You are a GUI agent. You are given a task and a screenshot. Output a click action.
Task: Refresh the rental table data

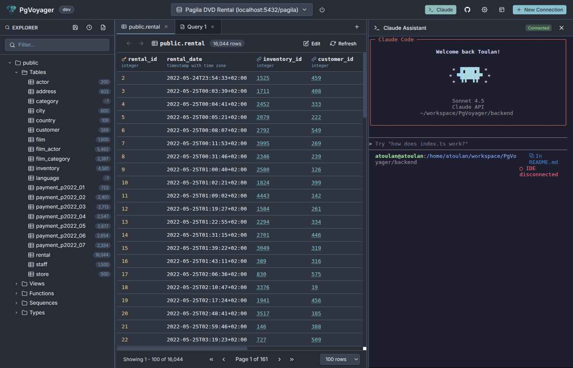[x=343, y=43]
